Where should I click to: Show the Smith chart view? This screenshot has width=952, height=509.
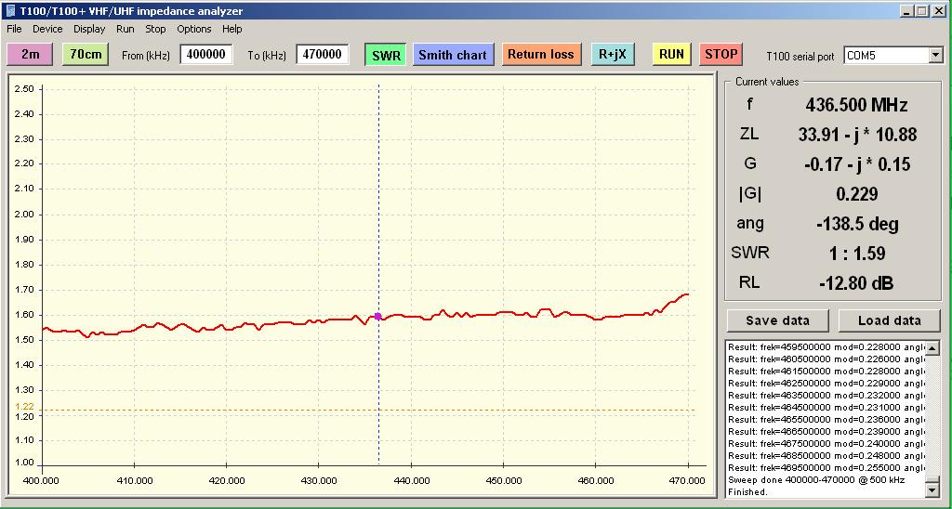coord(452,55)
